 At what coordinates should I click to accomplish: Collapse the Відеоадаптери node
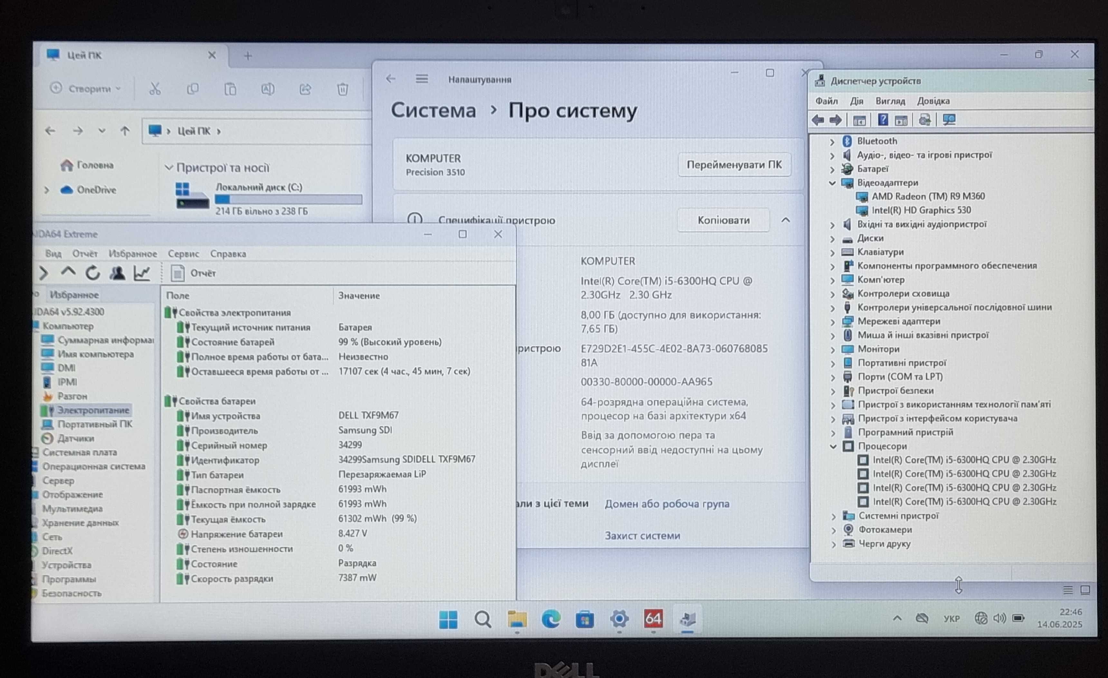(832, 183)
